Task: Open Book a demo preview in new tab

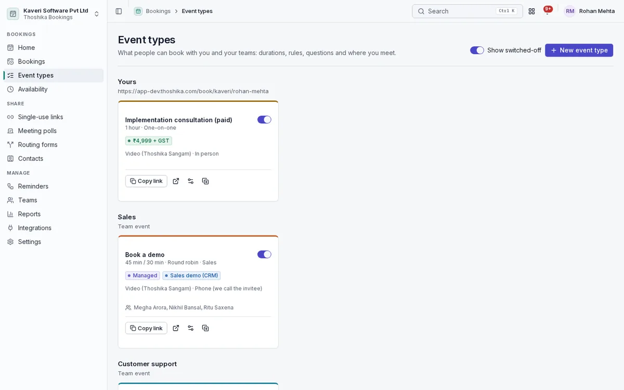Action: click(176, 328)
